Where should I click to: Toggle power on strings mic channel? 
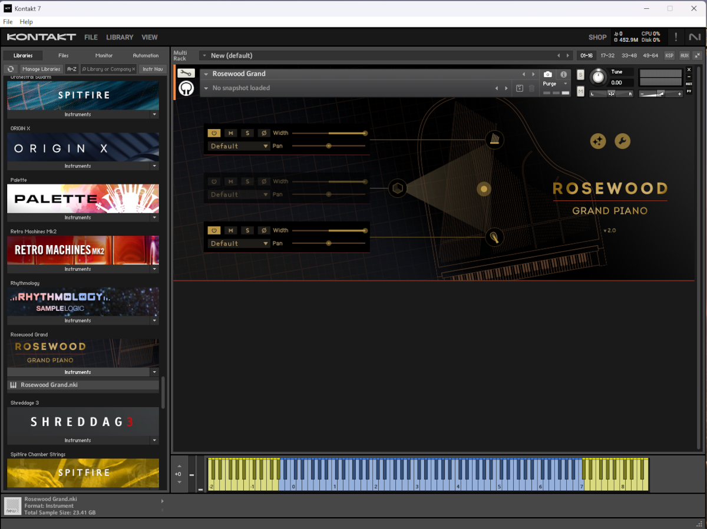[214, 133]
